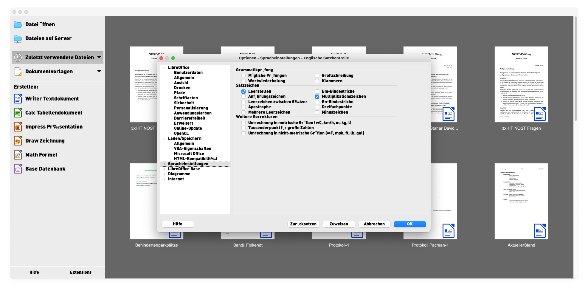The image size is (588, 291).
Task: Click the Zuweisen button
Action: coord(339,224)
